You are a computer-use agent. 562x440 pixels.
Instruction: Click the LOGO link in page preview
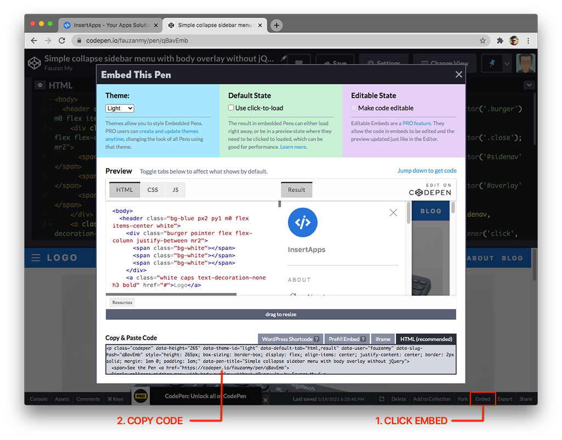[62, 258]
